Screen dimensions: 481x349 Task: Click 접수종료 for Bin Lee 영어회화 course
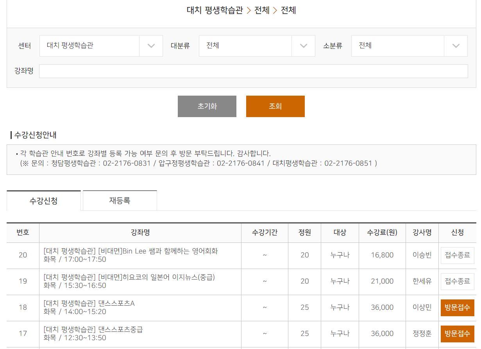(x=457, y=255)
